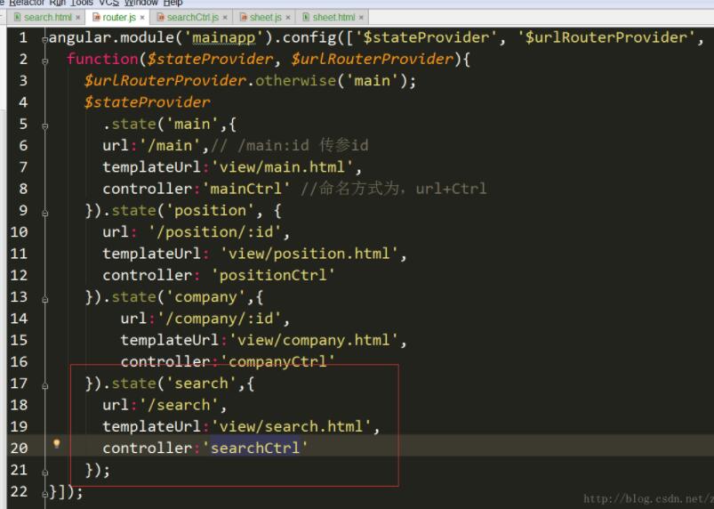Click the 'companyCtrl' string

277,361
